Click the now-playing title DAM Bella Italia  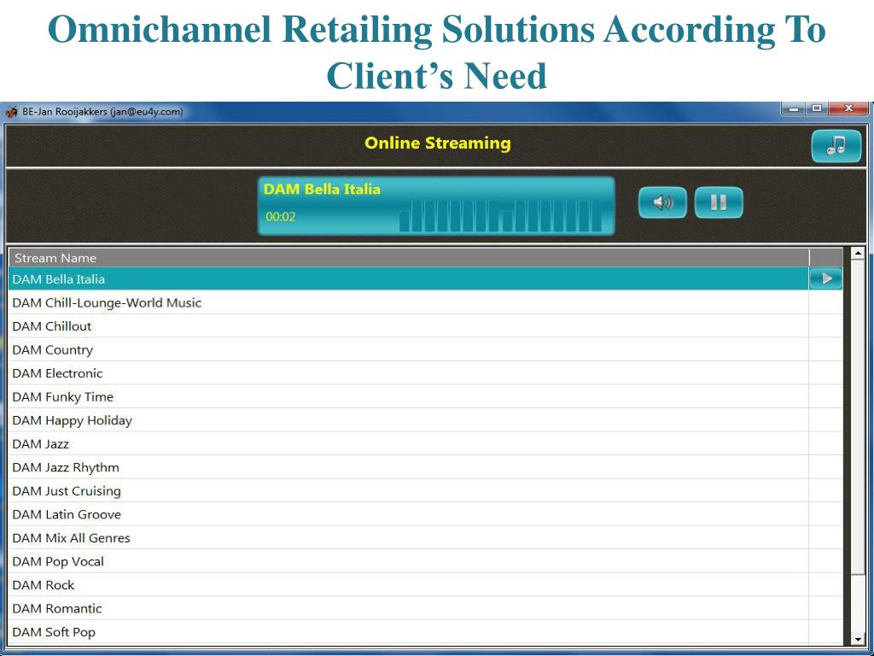click(x=322, y=189)
